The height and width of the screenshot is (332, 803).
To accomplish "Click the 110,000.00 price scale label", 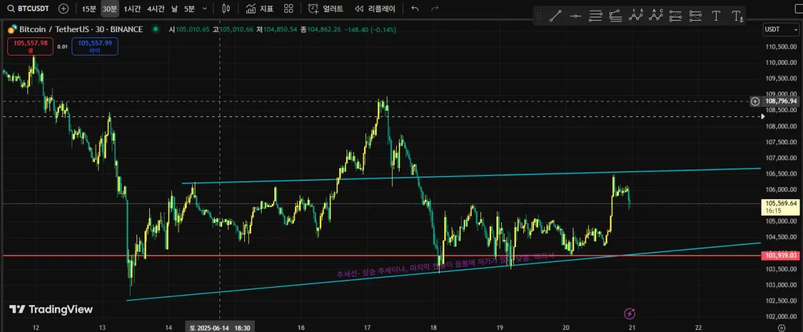I will pos(782,63).
